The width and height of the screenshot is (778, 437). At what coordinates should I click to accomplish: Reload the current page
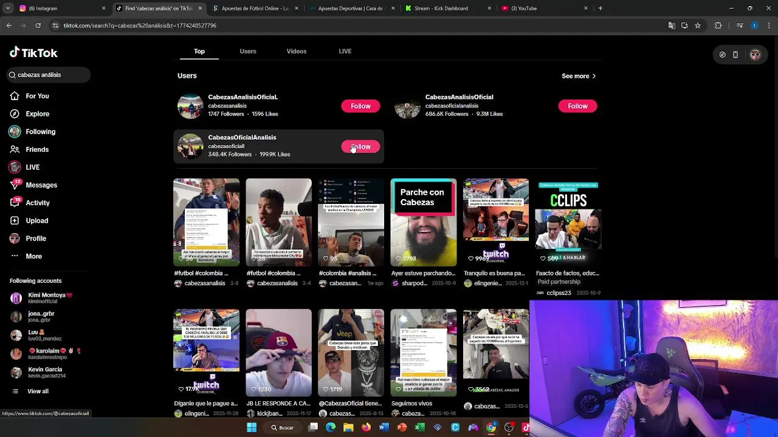[x=38, y=25]
